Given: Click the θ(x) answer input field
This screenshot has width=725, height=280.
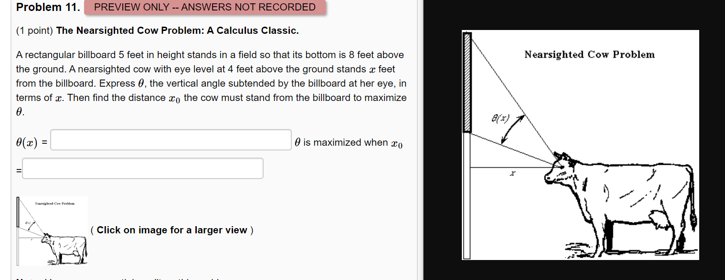Looking at the screenshot, I should (171, 140).
